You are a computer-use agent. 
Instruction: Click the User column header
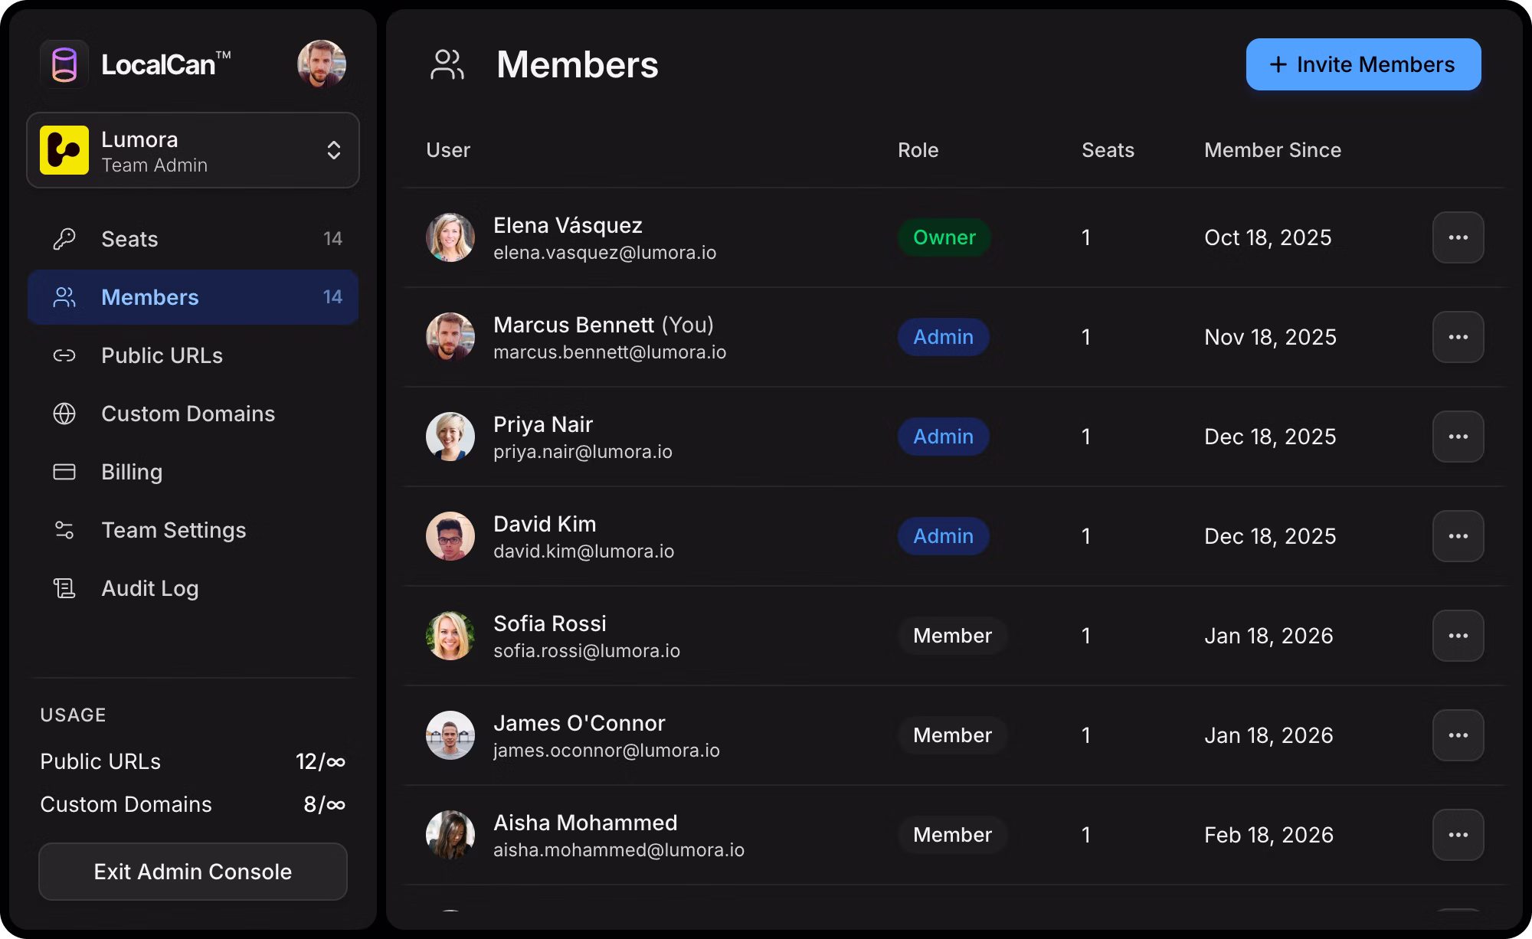448,150
